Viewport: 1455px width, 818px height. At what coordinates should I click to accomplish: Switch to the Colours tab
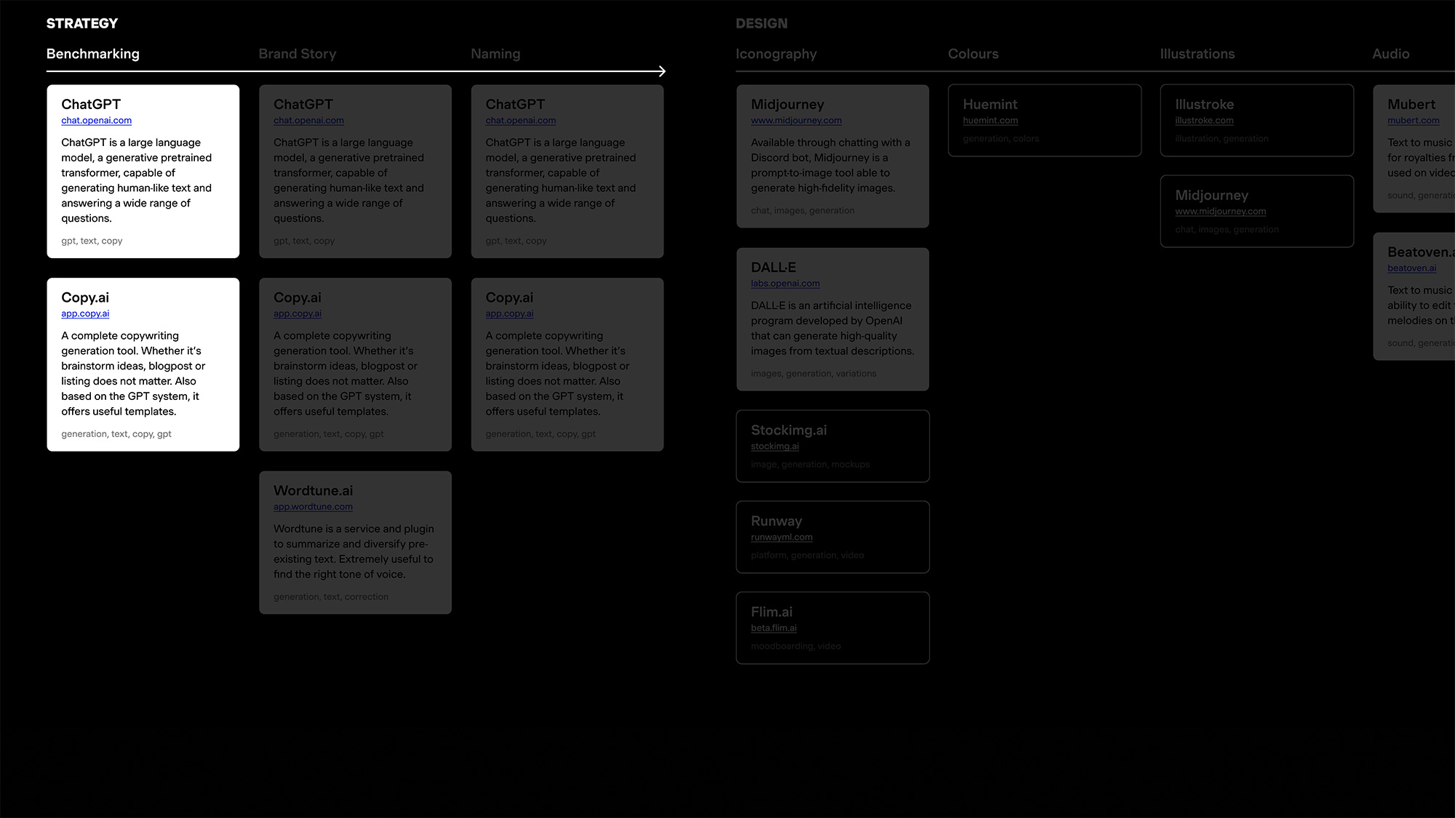point(973,54)
